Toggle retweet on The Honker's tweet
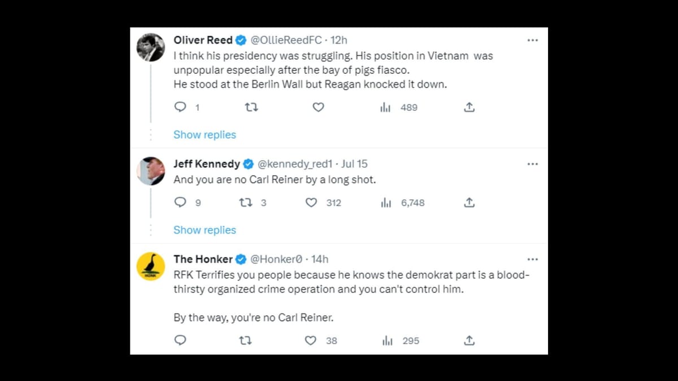This screenshot has height=381, width=678. coord(245,340)
